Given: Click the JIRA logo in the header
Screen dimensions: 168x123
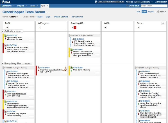Looking at the screenshot, I should click(x=6, y=2).
